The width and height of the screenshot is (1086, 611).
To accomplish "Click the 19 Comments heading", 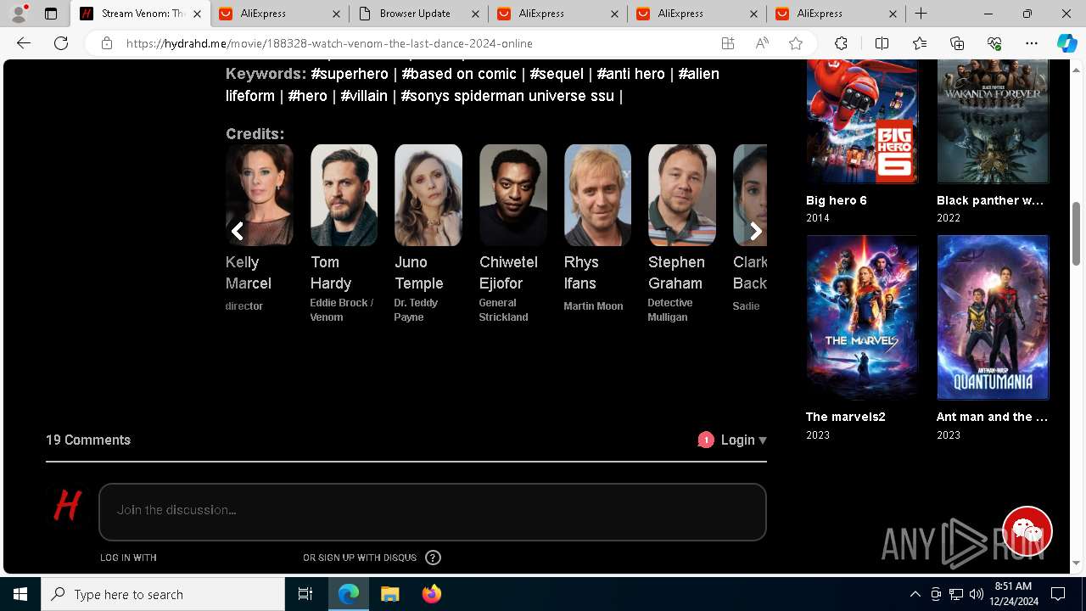I will [88, 440].
